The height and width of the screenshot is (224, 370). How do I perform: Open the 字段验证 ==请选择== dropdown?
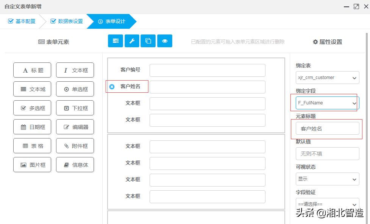327,204
